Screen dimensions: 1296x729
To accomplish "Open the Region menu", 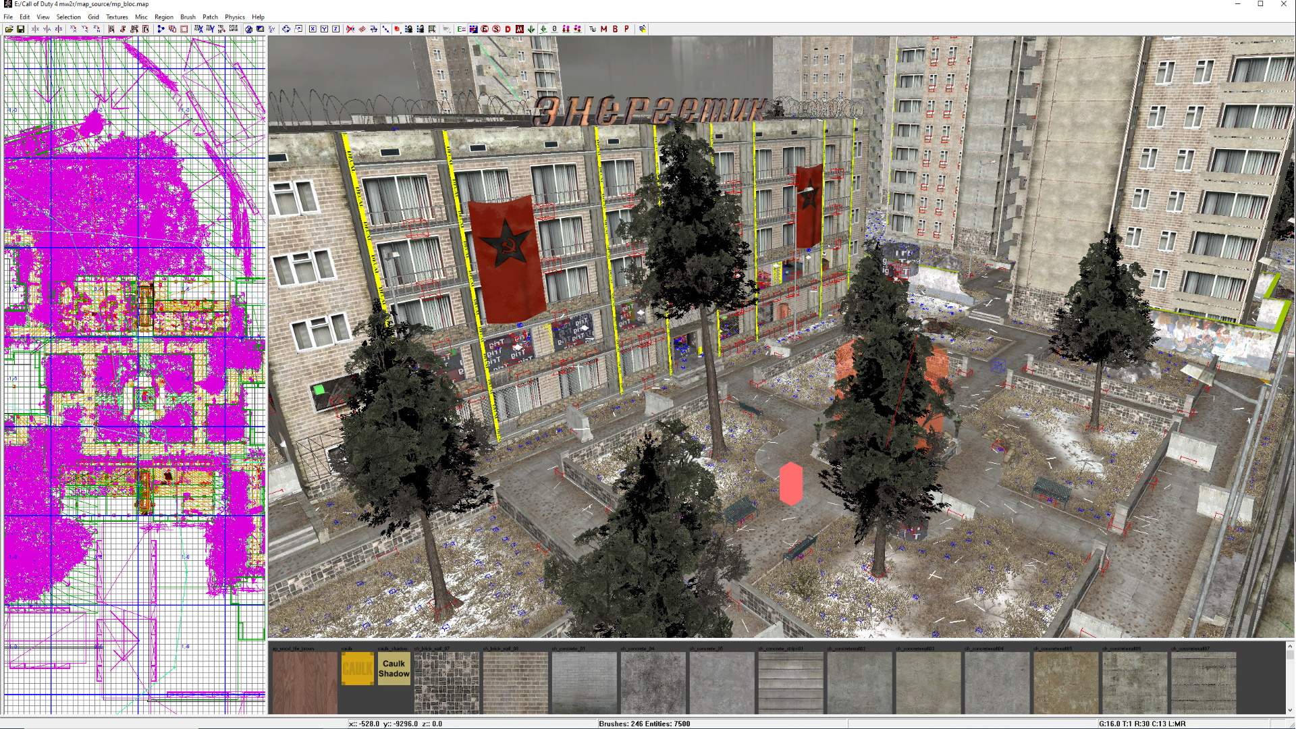I will [163, 17].
